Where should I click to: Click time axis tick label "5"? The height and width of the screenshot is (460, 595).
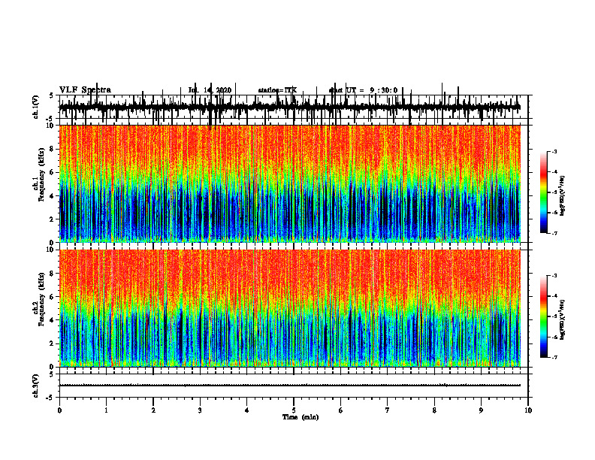(x=294, y=410)
